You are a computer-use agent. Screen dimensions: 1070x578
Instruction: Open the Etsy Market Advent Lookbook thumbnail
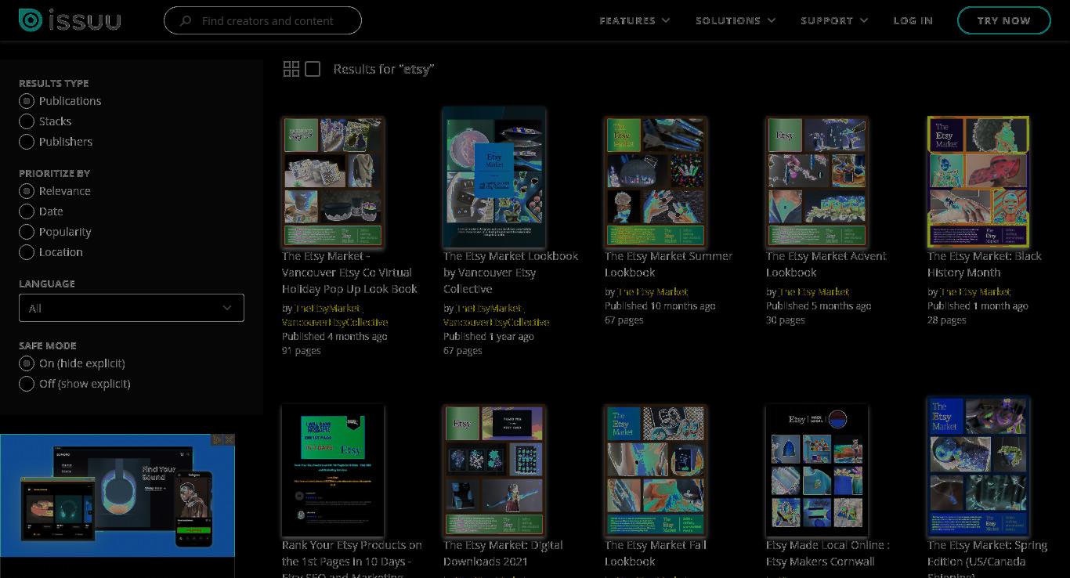coord(817,182)
